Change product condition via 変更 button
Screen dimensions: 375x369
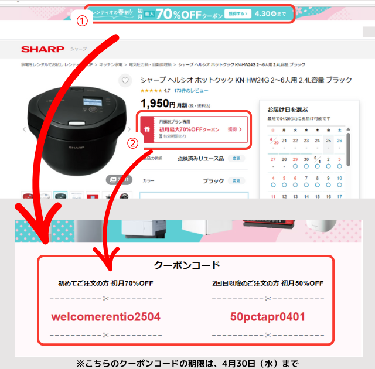click(x=236, y=159)
